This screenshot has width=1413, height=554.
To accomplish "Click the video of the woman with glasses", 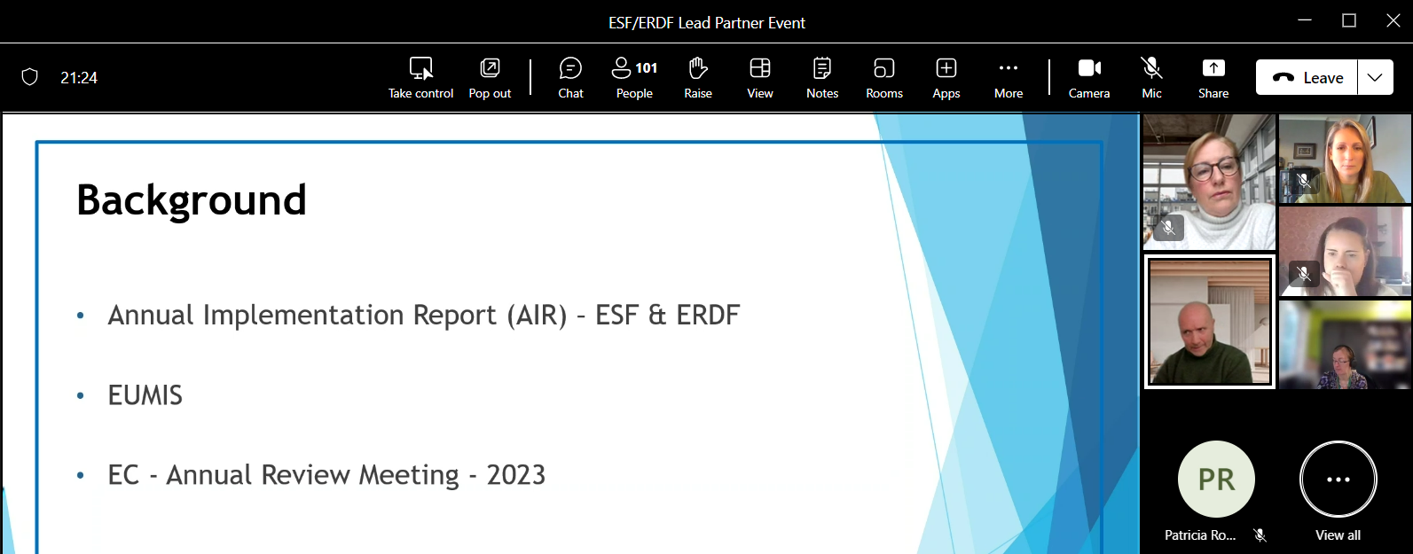I will pyautogui.click(x=1210, y=182).
